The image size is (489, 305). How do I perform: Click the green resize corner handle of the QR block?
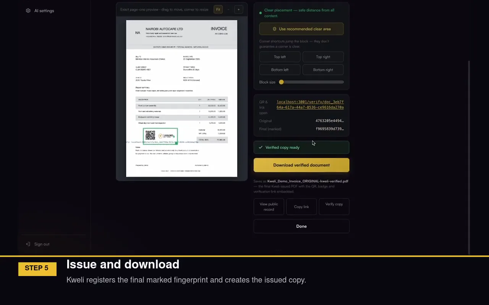tap(176, 143)
